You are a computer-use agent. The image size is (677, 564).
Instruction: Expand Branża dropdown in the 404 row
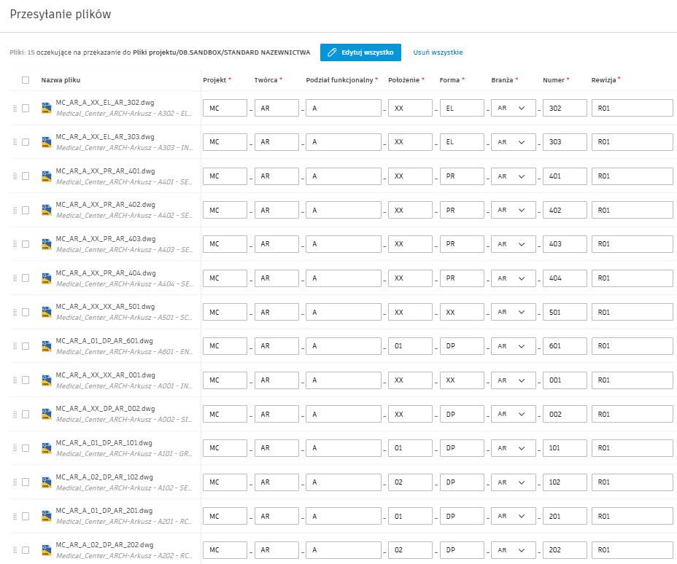tap(511, 278)
